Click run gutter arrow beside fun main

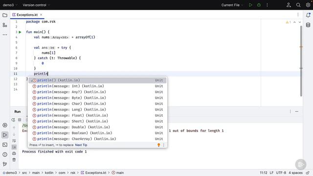coord(20,32)
